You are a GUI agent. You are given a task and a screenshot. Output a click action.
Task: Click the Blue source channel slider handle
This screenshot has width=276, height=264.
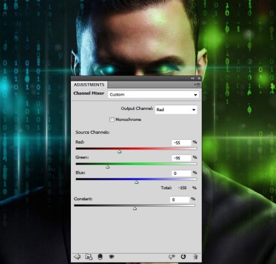pyautogui.click(x=137, y=182)
